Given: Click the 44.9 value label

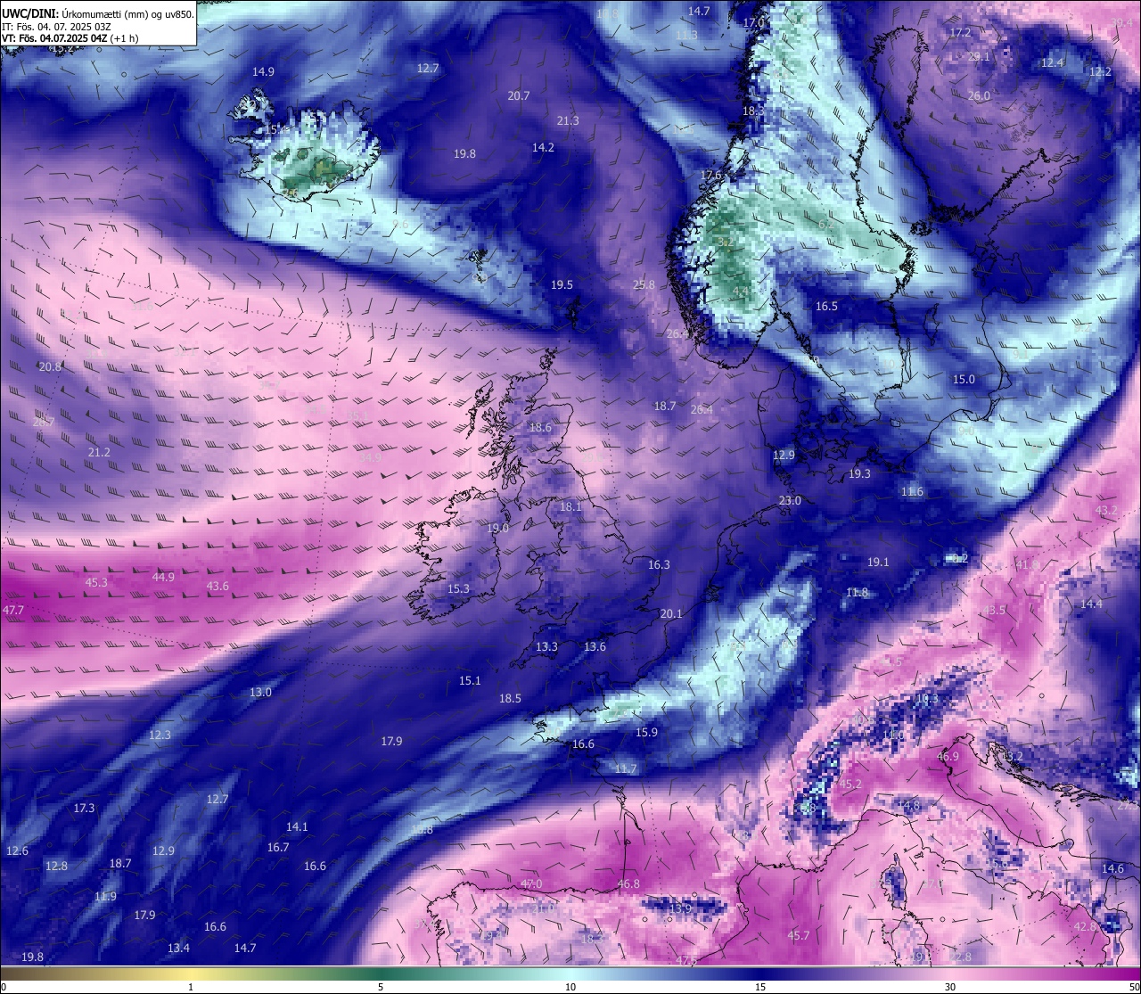Looking at the screenshot, I should (x=163, y=577).
